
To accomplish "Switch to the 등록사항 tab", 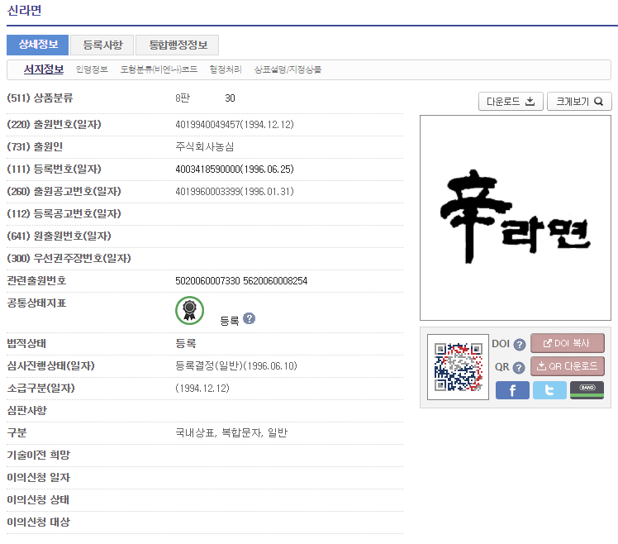I will pyautogui.click(x=102, y=45).
